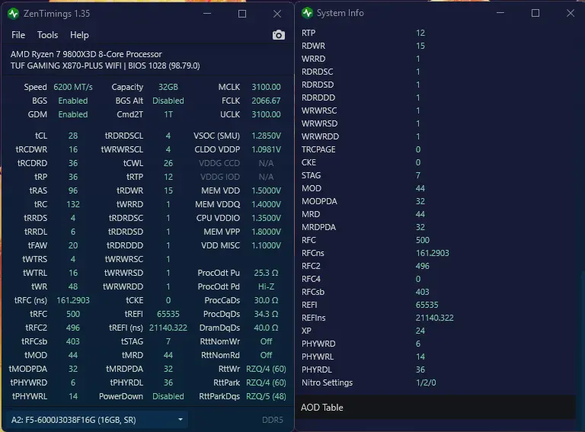The image size is (585, 432).
Task: Click the RFCsb value 403 in System Info
Action: click(423, 292)
